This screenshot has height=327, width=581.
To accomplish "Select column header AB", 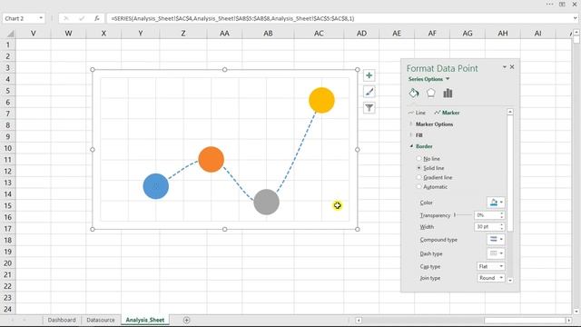I will tap(268, 34).
